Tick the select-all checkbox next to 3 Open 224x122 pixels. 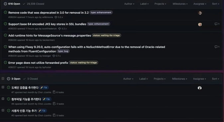click(x=3, y=79)
